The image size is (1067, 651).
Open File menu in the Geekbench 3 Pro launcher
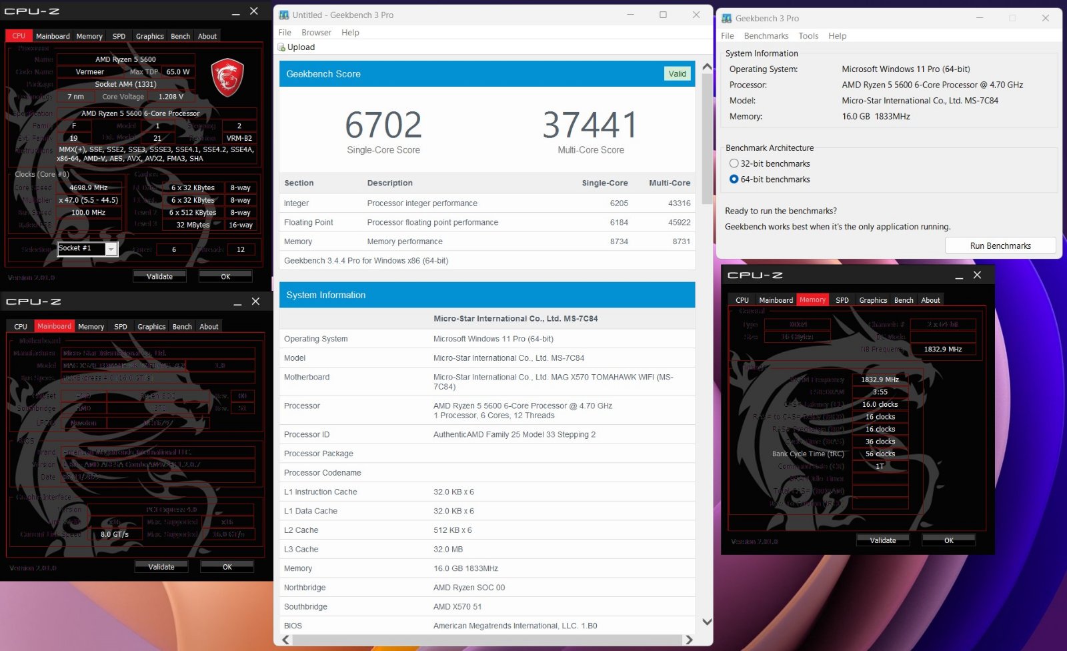tap(728, 36)
